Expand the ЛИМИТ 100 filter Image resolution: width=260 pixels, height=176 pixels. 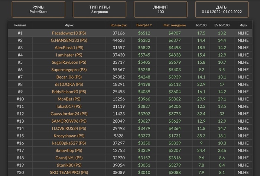pos(160,9)
